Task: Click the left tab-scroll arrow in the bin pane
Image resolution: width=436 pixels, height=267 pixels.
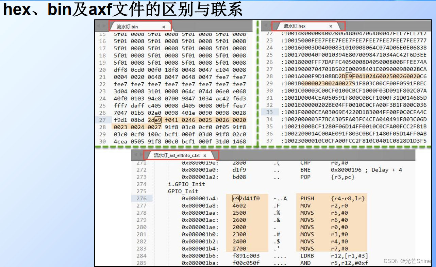Action: 98,26
